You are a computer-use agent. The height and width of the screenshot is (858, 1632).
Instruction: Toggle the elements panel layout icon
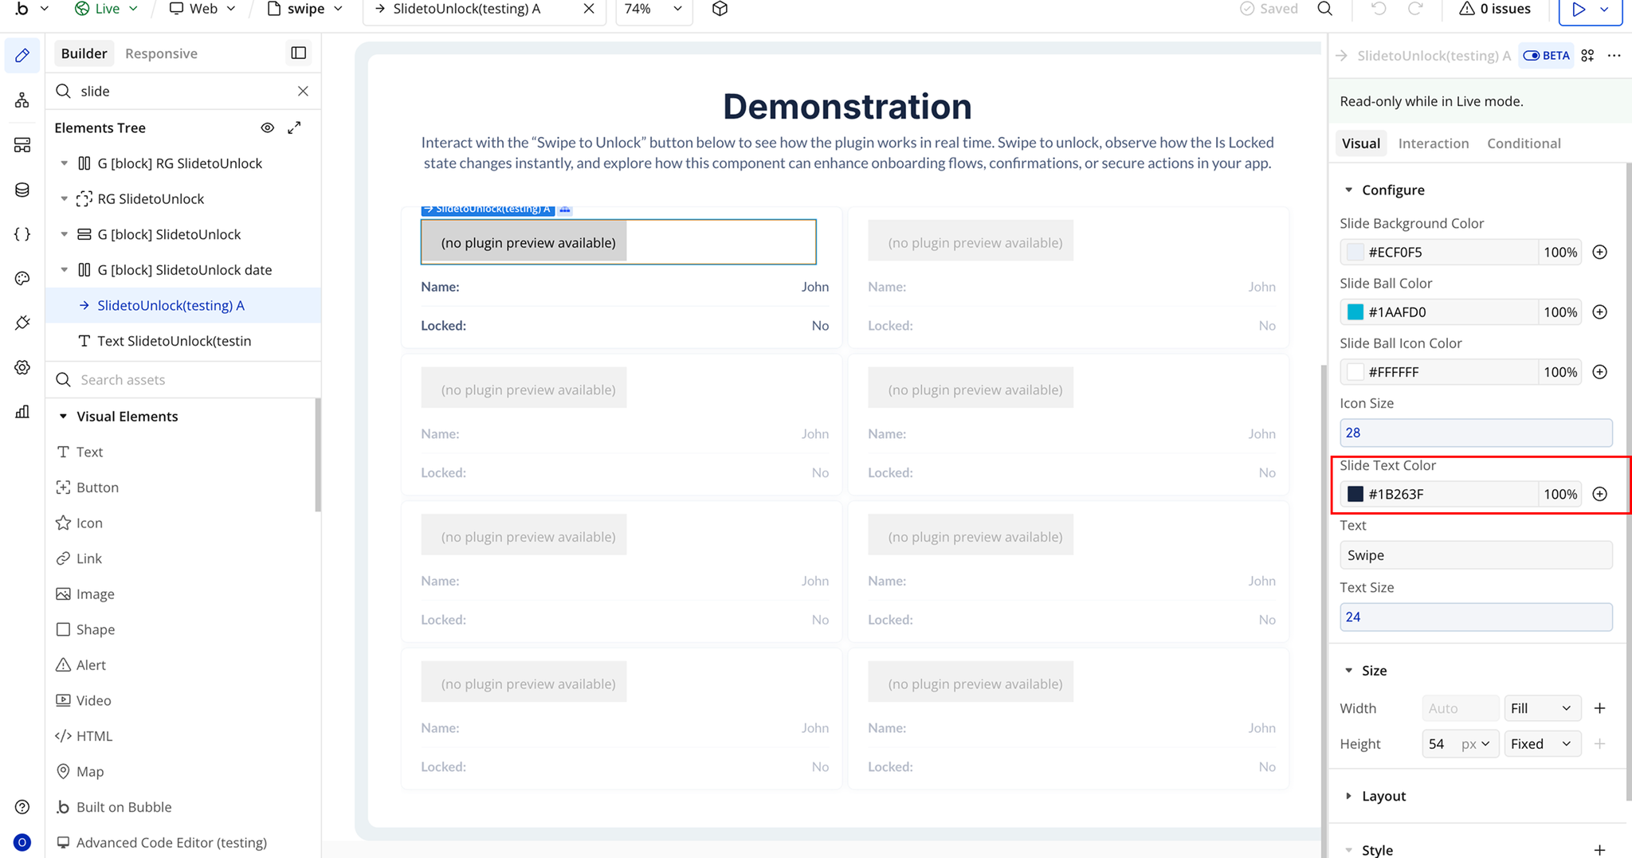pos(299,53)
